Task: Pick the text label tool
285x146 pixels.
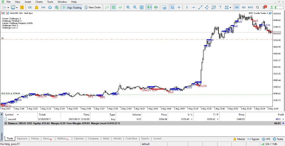Action: coord(220,7)
